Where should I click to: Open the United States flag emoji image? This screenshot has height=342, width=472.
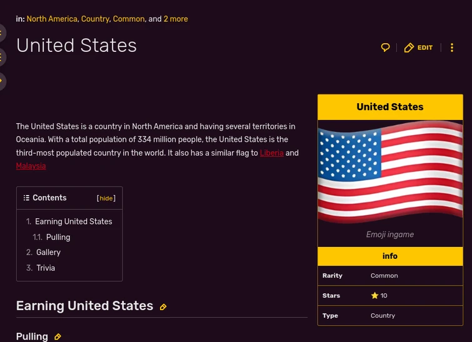click(x=390, y=172)
